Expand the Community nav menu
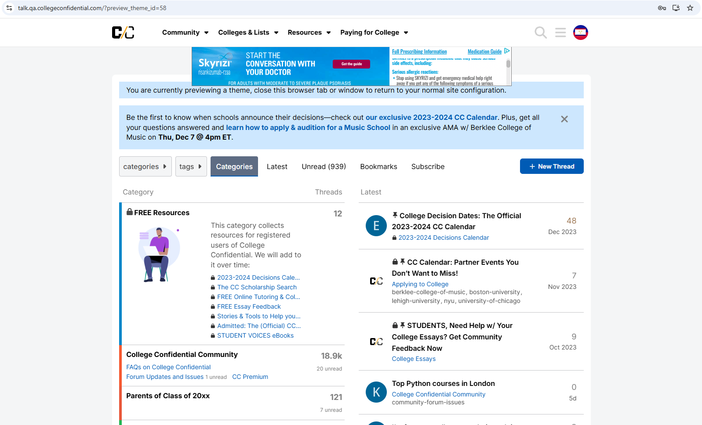The height and width of the screenshot is (425, 702). click(186, 32)
